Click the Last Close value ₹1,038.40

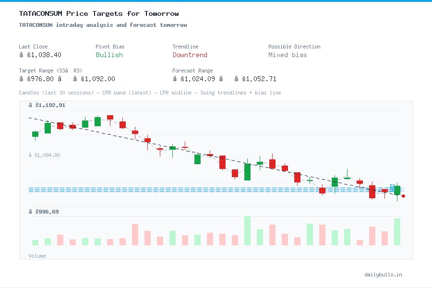click(x=41, y=55)
